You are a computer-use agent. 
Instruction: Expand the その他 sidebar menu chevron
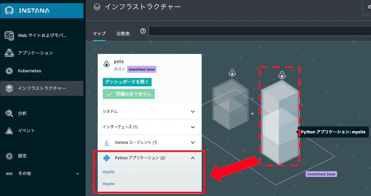(x=77, y=174)
